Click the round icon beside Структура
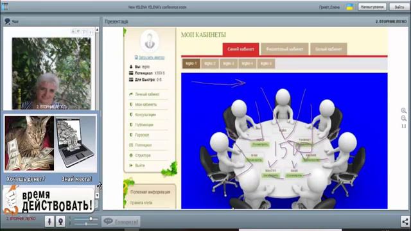The width and height of the screenshot is (411, 231). point(131,155)
